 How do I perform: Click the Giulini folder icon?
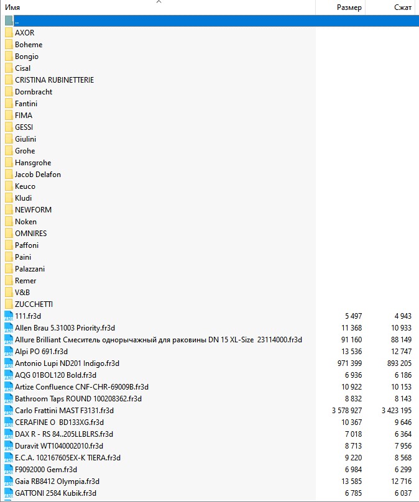click(x=9, y=139)
